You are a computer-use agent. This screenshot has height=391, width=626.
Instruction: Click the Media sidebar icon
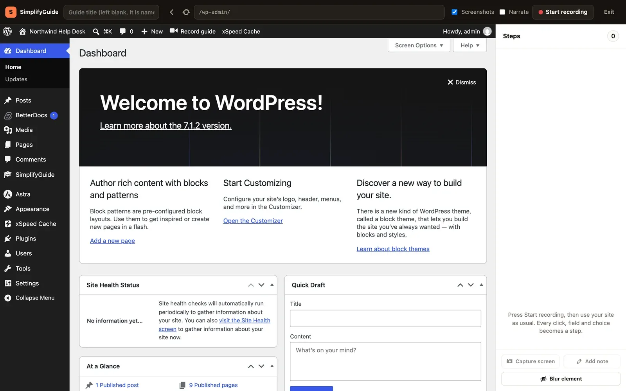pyautogui.click(x=8, y=130)
